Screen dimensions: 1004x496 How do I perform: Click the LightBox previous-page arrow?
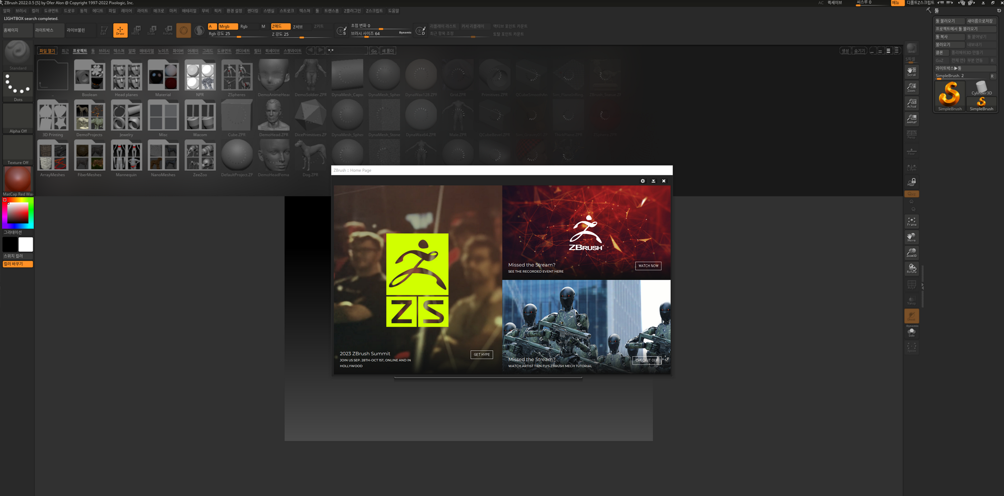pyautogui.click(x=310, y=50)
